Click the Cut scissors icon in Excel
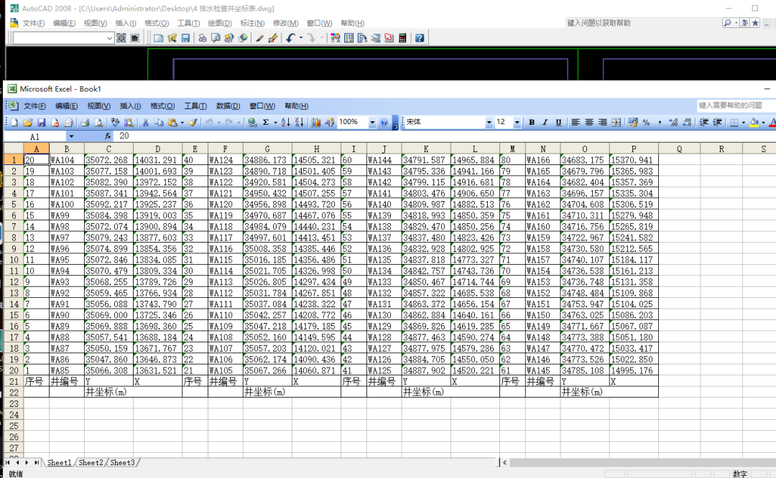 click(x=145, y=123)
